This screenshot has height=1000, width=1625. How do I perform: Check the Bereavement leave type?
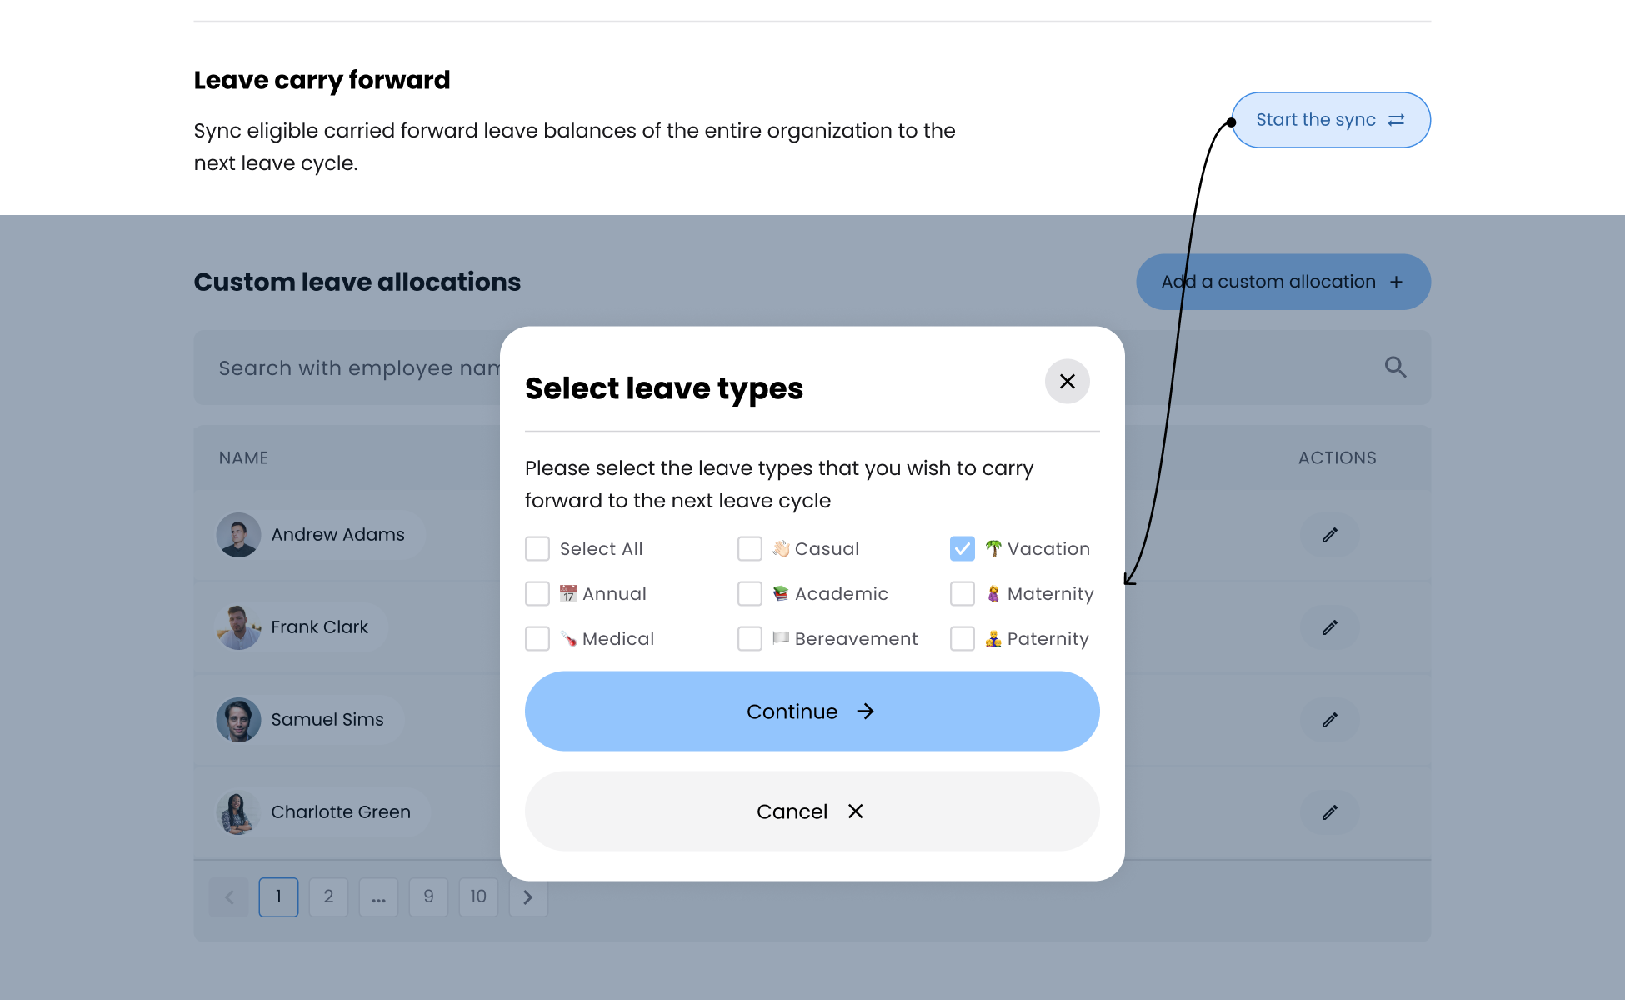750,638
